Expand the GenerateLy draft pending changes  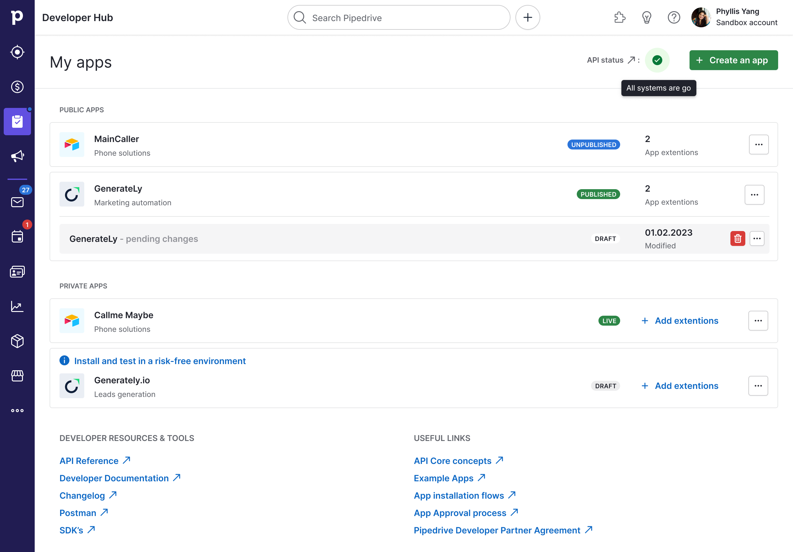click(757, 238)
